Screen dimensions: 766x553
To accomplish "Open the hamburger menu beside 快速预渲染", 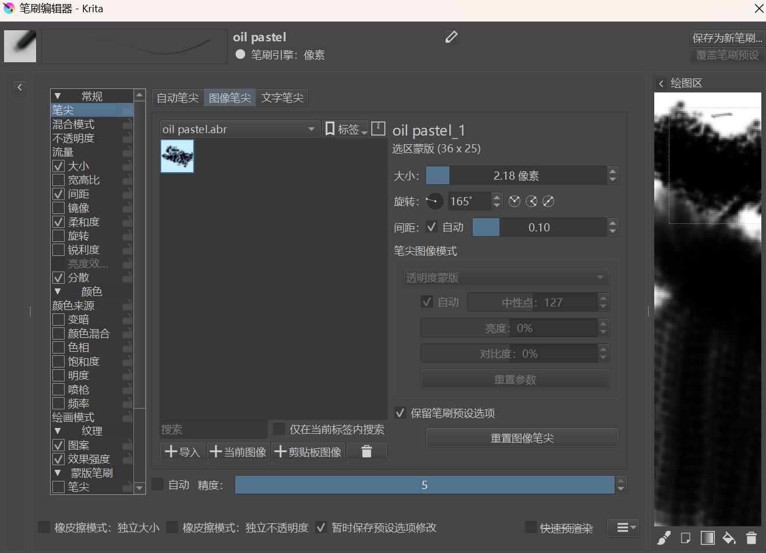I will click(622, 527).
